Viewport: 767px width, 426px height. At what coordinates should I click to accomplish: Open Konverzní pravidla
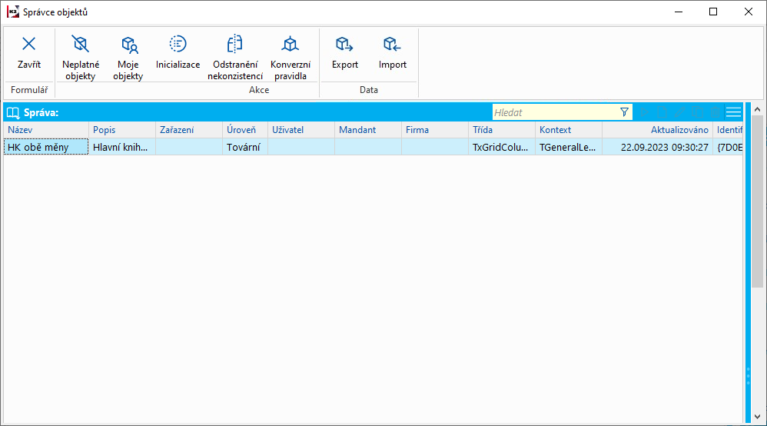[290, 57]
